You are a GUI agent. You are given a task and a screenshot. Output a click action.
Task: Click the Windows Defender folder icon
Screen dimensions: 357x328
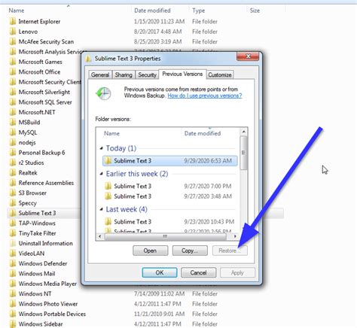coord(13,263)
